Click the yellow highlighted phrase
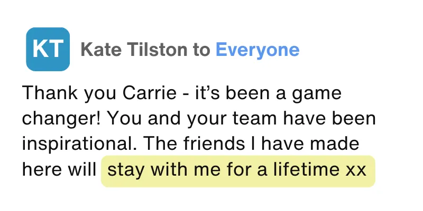 [x=238, y=170]
